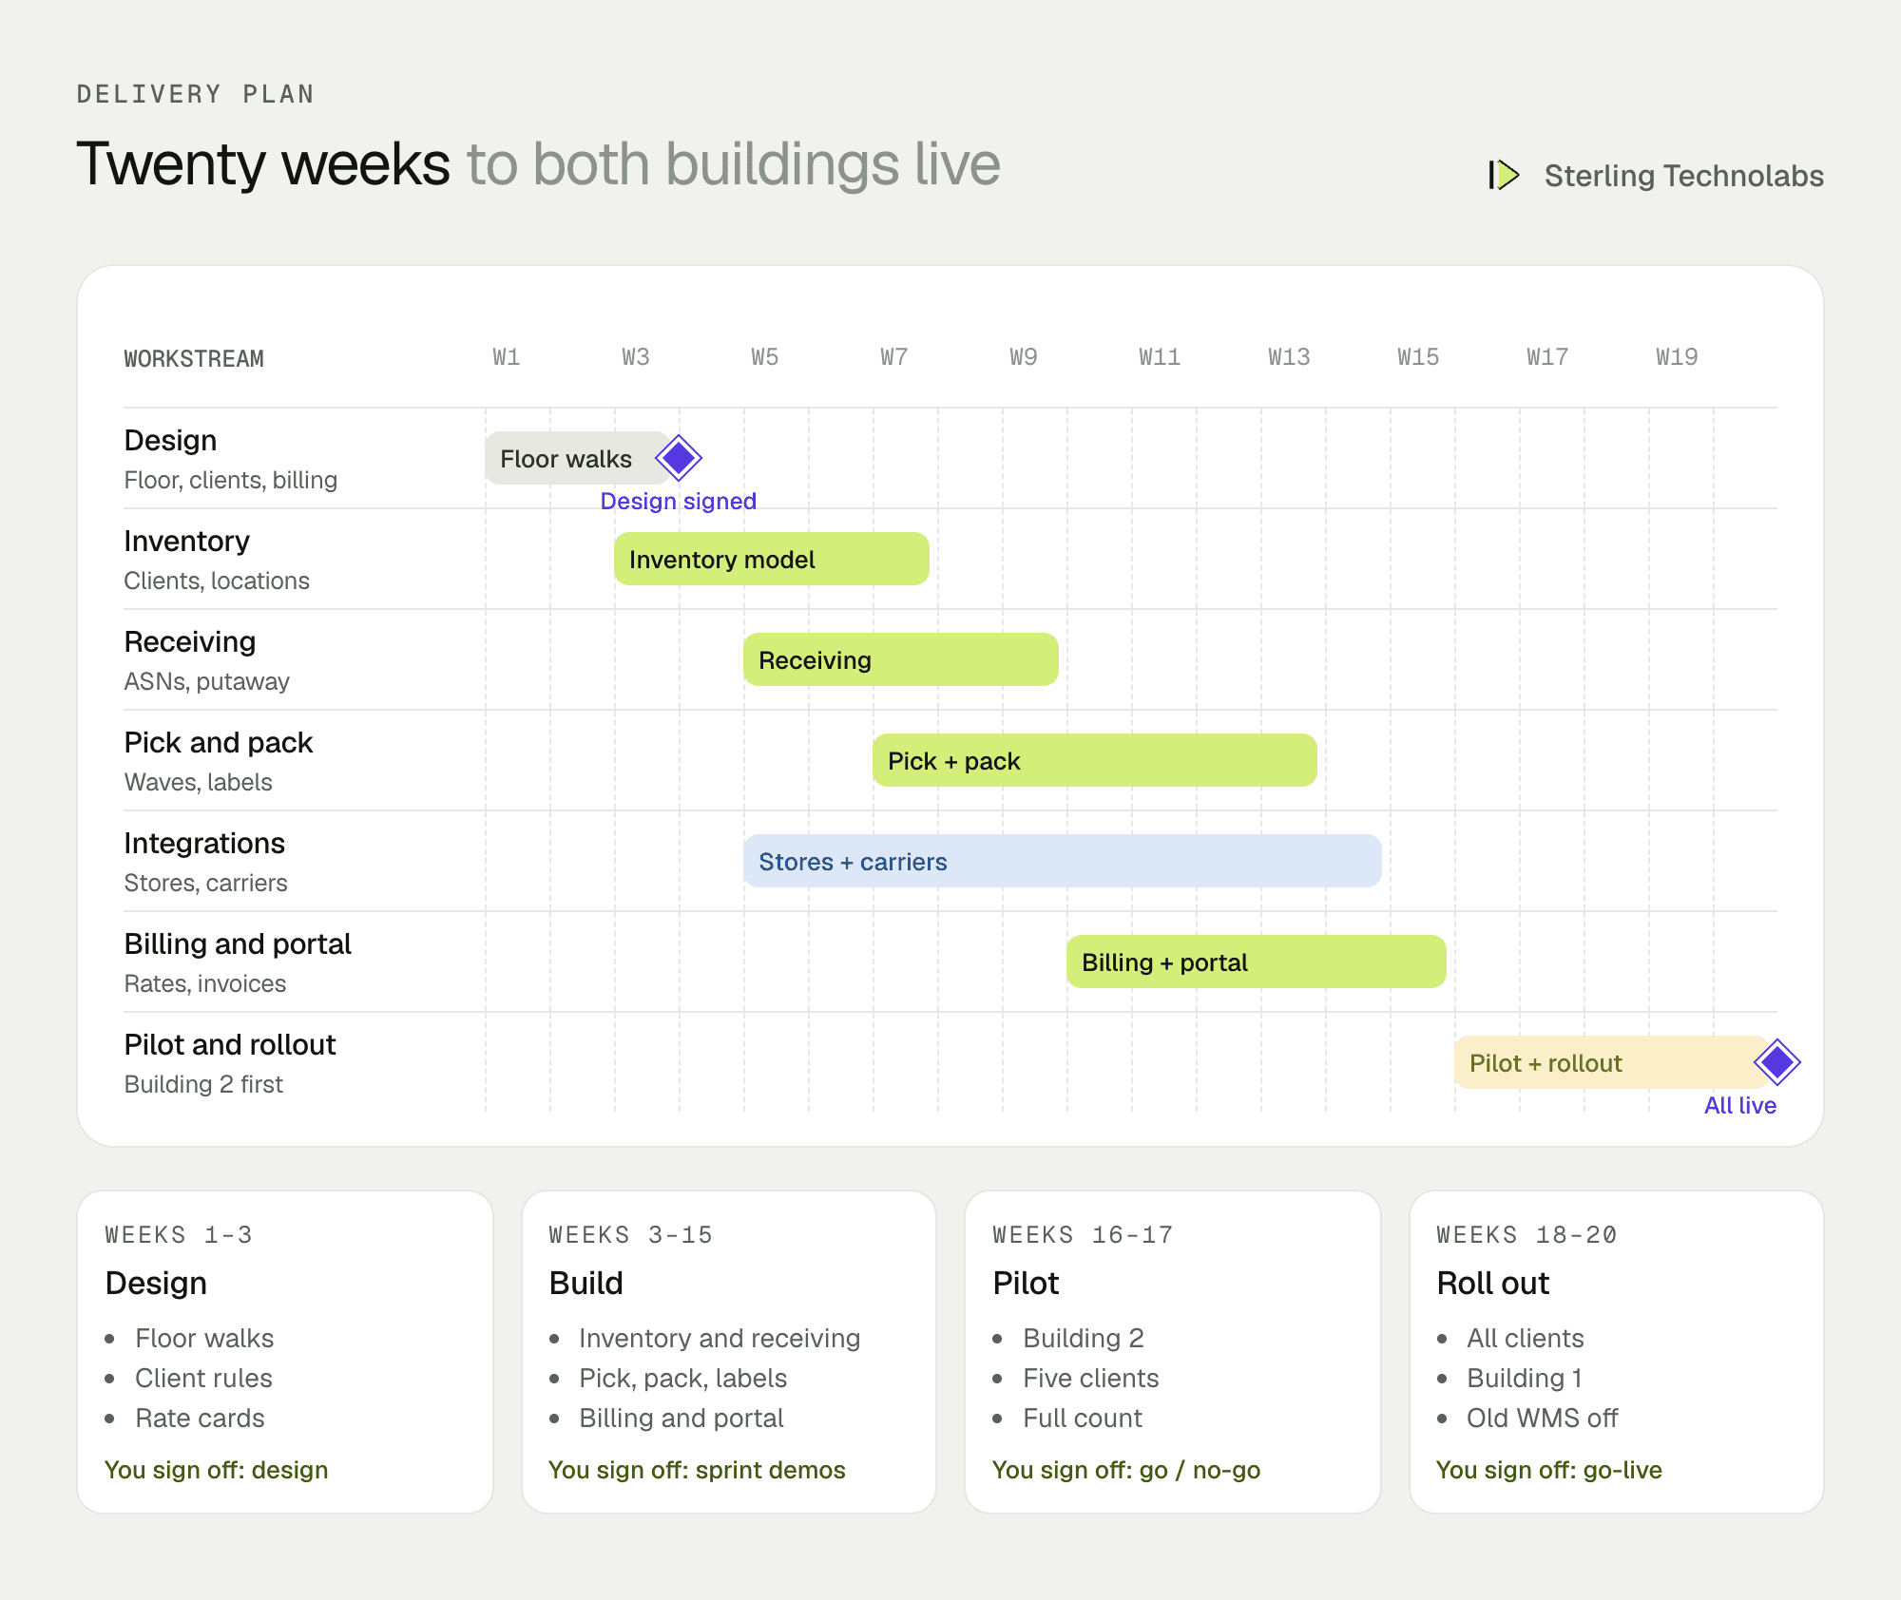Click 'You sign off: go / no-go' text
This screenshot has width=1901, height=1600.
(1126, 1471)
